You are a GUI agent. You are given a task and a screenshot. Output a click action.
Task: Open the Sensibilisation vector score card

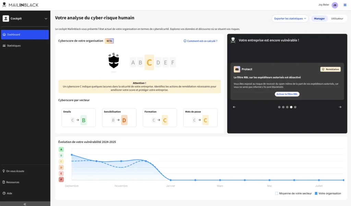click(x=119, y=118)
